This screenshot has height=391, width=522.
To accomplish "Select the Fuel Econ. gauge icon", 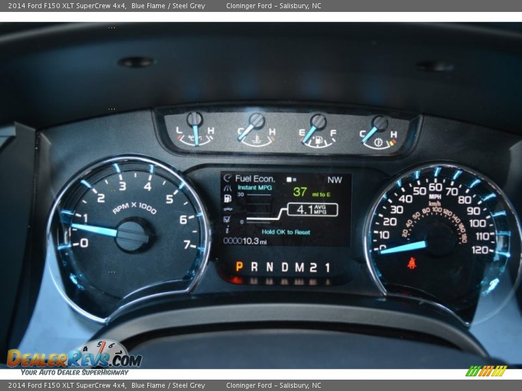I will coord(227,178).
